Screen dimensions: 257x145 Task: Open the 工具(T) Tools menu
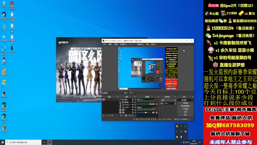(147, 44)
